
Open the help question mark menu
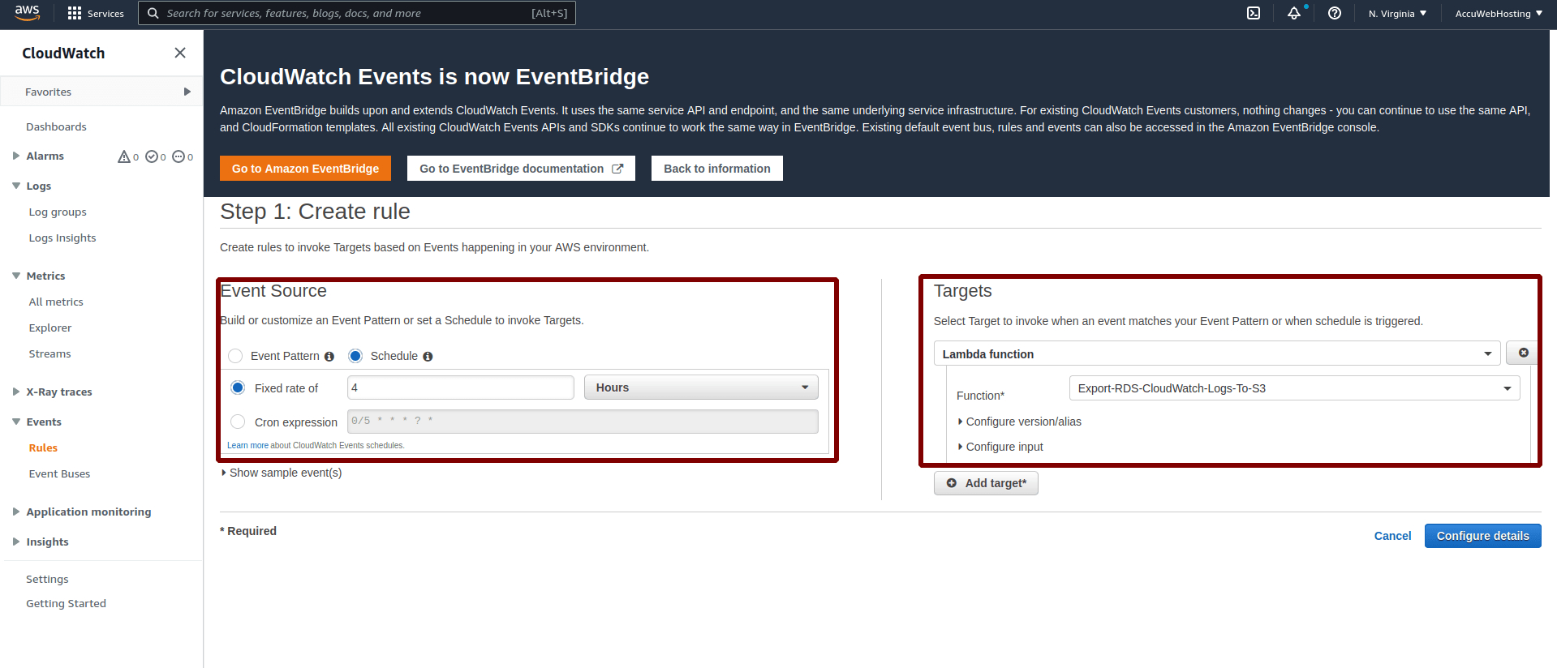(x=1335, y=13)
